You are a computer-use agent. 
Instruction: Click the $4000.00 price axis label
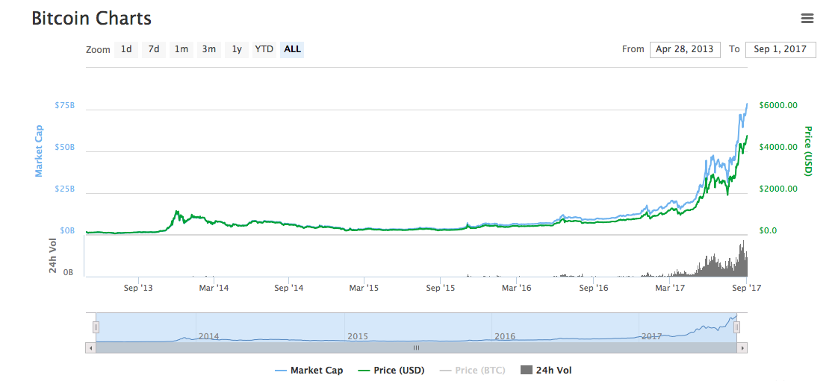(x=778, y=147)
